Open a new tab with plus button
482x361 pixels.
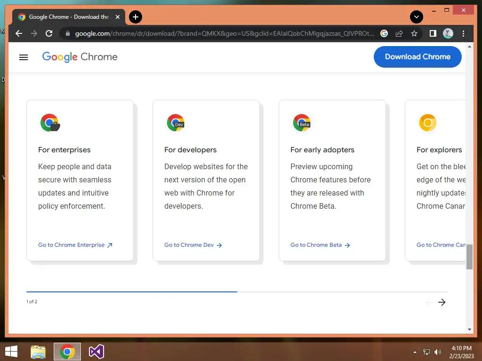coord(136,17)
